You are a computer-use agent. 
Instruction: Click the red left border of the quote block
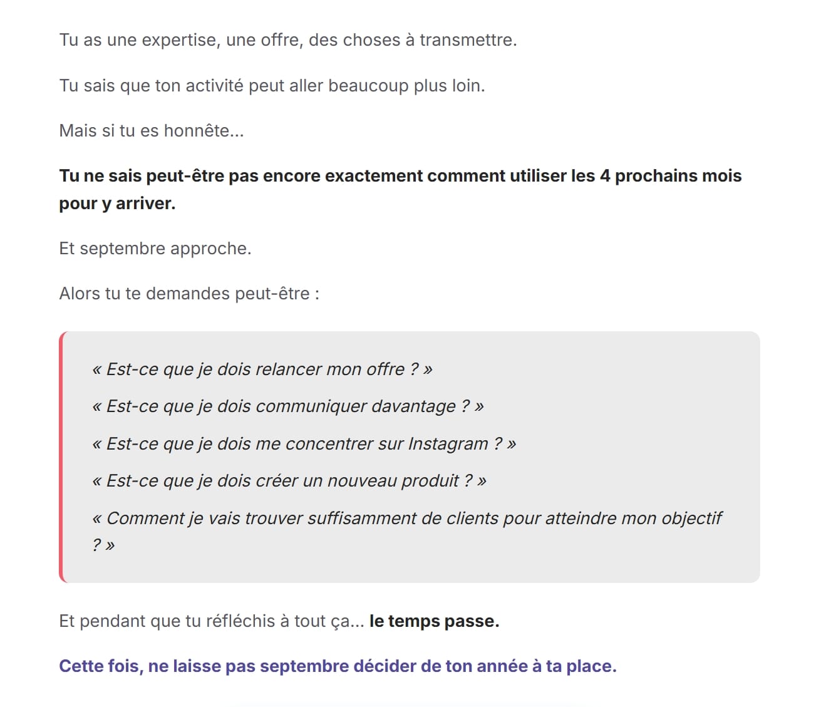point(61,457)
